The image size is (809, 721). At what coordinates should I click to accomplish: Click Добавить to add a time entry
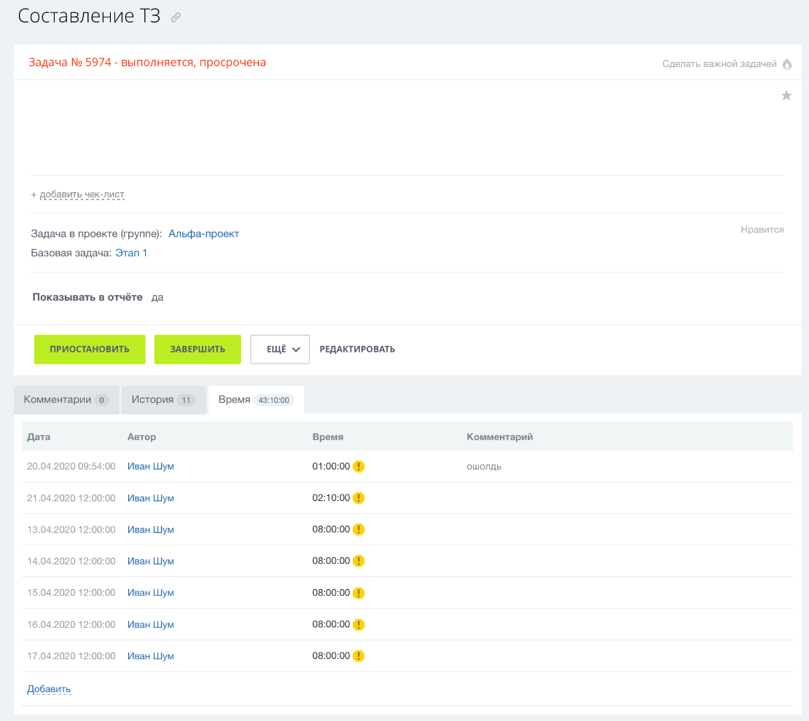point(49,689)
